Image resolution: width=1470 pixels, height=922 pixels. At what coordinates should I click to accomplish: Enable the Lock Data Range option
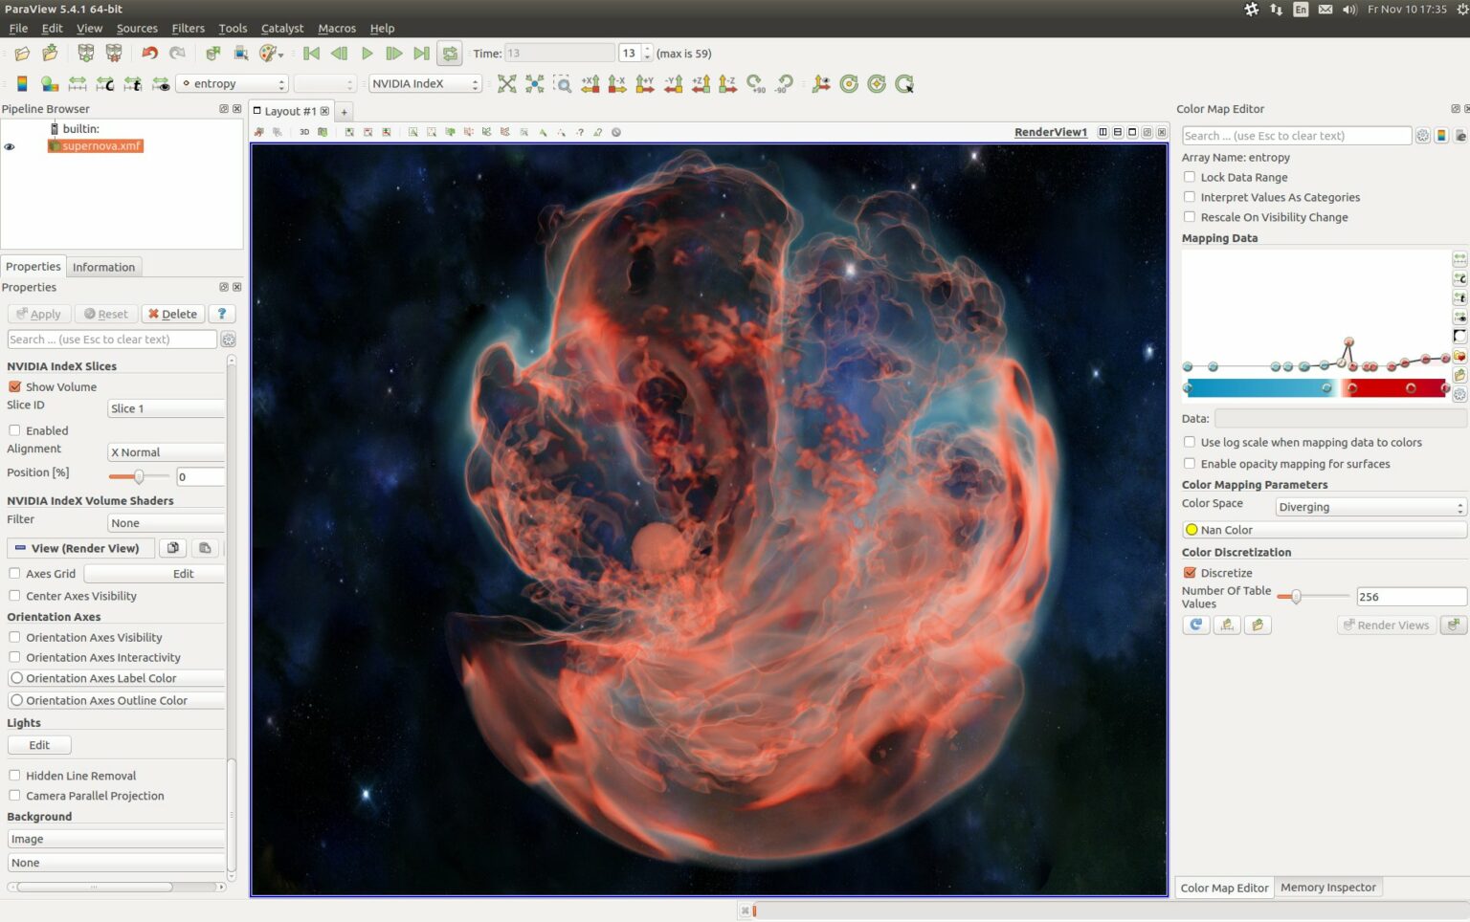pyautogui.click(x=1190, y=177)
